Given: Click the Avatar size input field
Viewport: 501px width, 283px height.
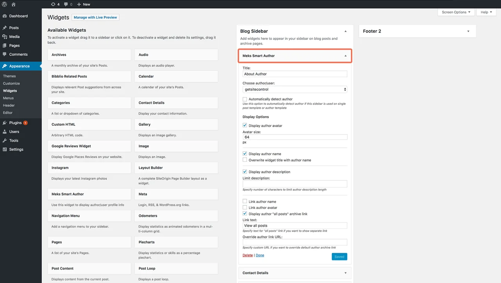Looking at the screenshot, I should (295, 137).
